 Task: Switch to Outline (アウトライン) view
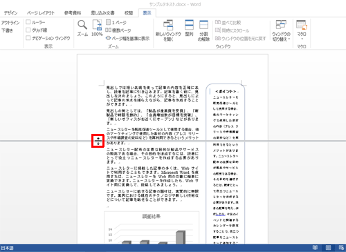(x=10, y=23)
